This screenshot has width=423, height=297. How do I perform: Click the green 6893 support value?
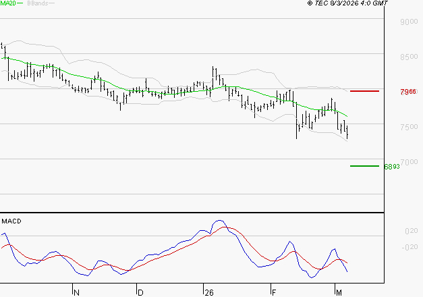(392, 167)
